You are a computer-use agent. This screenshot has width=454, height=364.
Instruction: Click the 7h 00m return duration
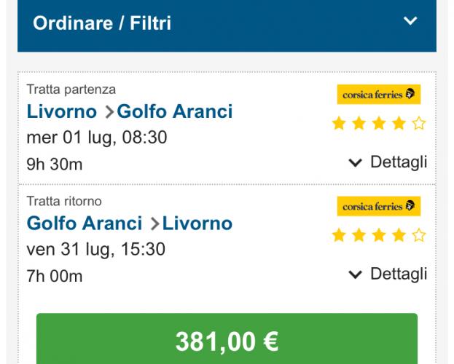[x=55, y=277]
